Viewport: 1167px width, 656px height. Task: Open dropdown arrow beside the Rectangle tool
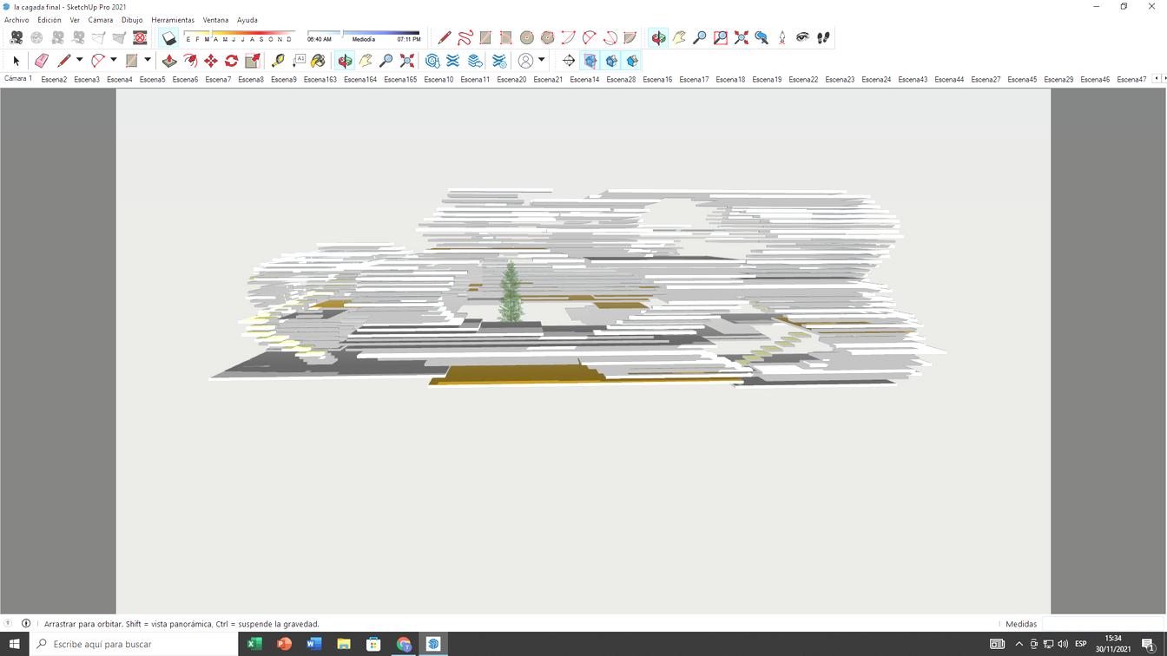(148, 60)
